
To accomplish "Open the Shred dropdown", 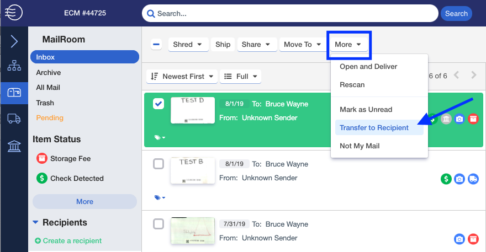I will 188,45.
